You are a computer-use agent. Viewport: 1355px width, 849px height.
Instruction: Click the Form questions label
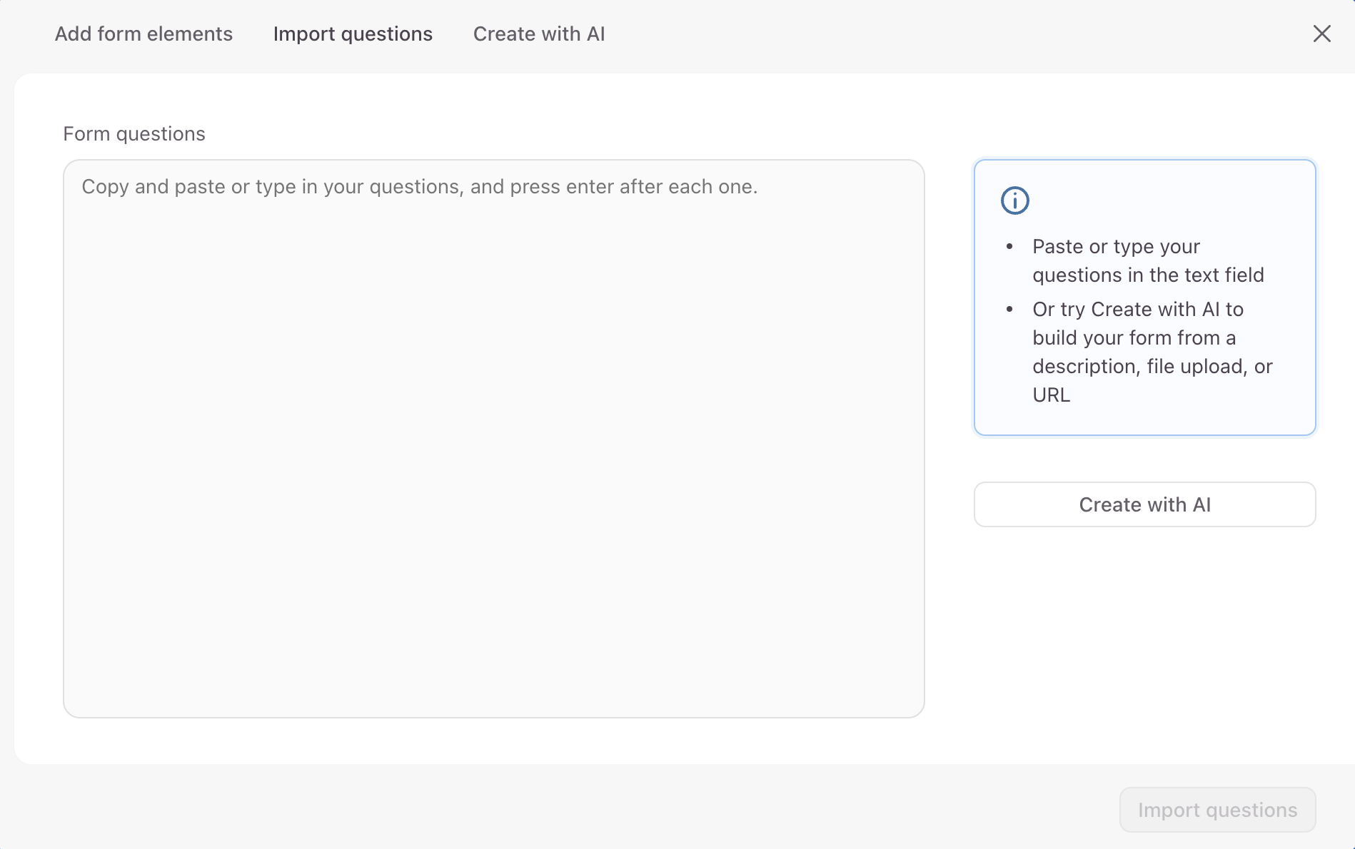click(134, 133)
